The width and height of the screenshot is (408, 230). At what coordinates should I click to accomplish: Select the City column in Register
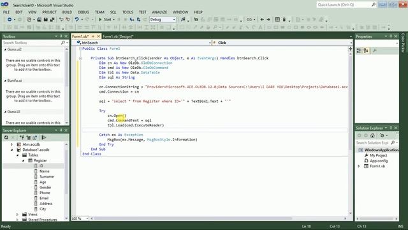[43, 209]
